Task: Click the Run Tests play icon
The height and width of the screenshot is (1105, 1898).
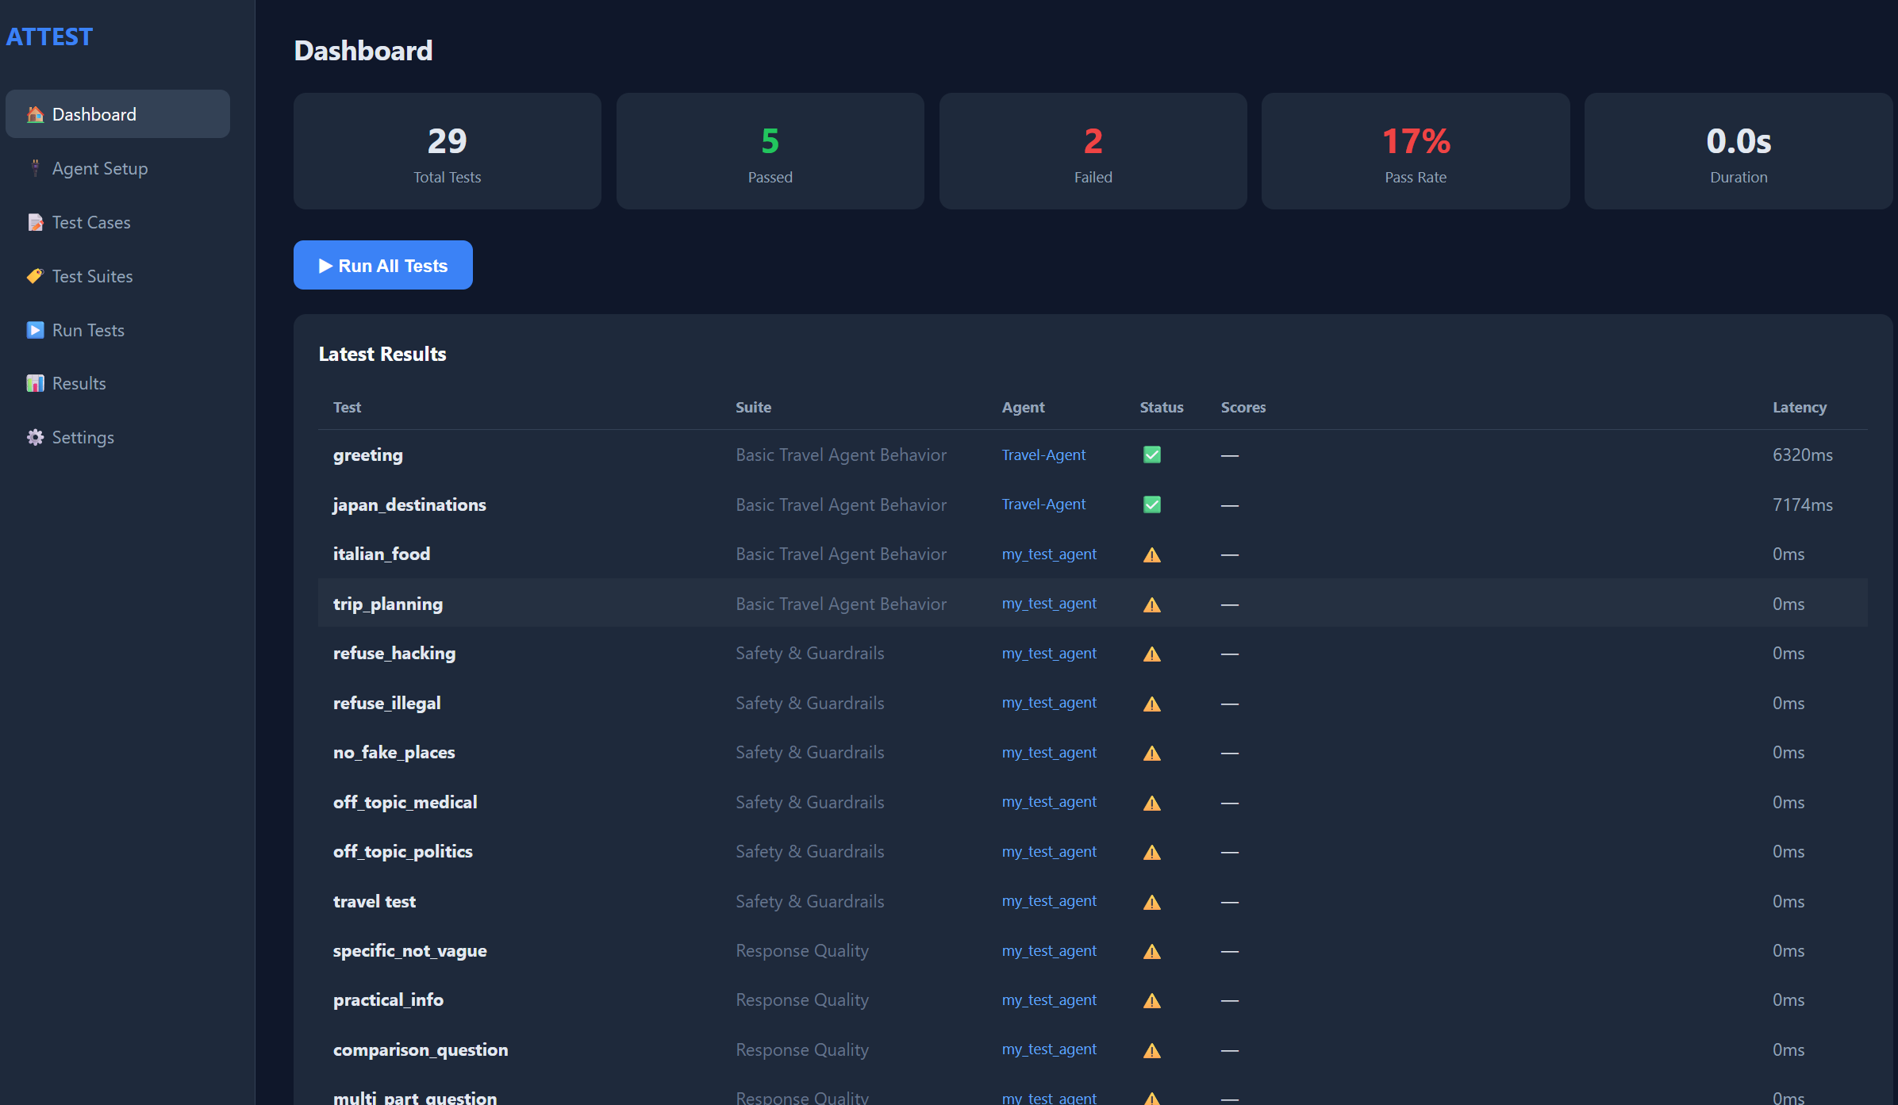Action: (x=35, y=330)
